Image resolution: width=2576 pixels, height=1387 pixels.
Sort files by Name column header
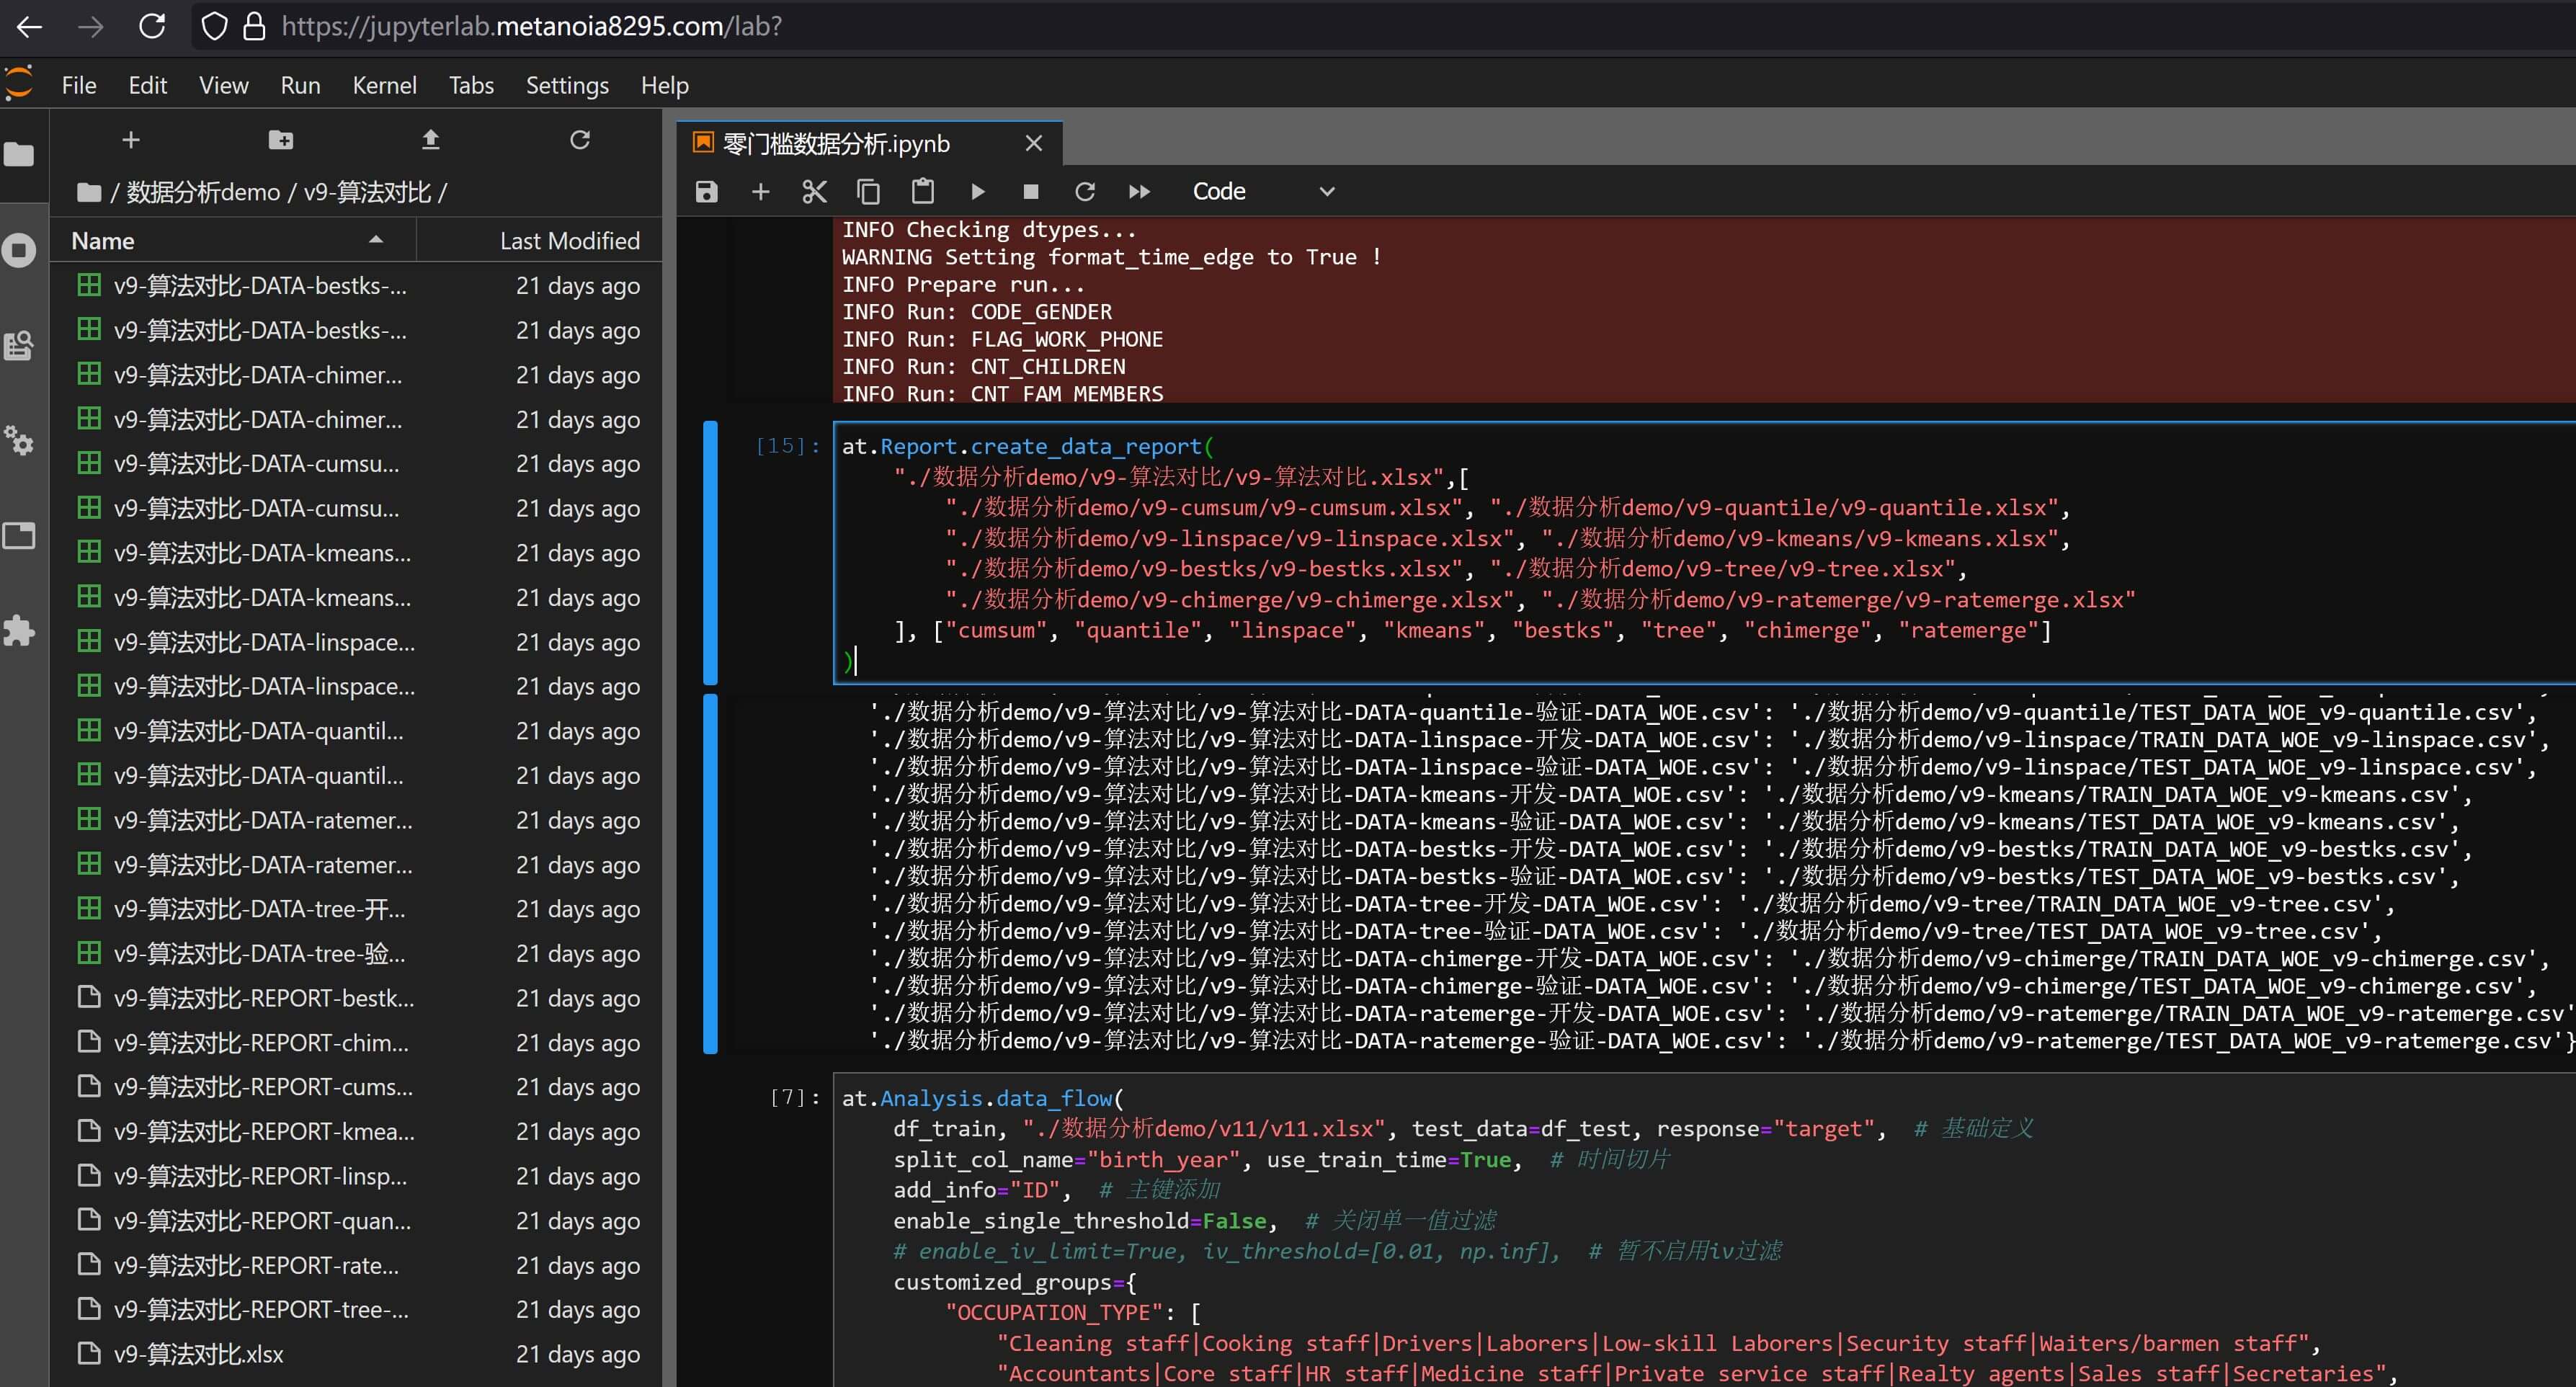pos(103,241)
